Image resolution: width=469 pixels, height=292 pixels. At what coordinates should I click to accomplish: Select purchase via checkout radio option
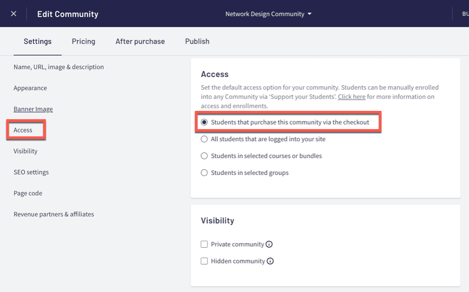(x=204, y=122)
